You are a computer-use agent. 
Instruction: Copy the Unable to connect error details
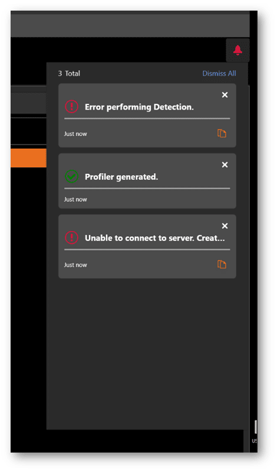click(x=222, y=265)
